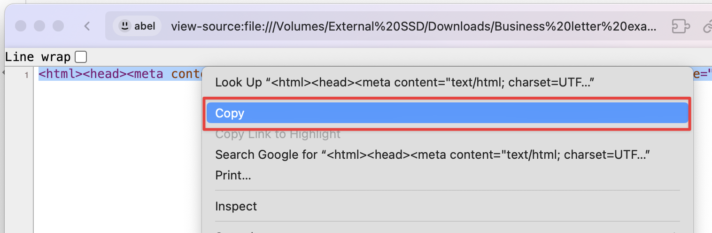Maximize the window with the zoom button
Screen dimensions: 712x233
[x=58, y=26]
